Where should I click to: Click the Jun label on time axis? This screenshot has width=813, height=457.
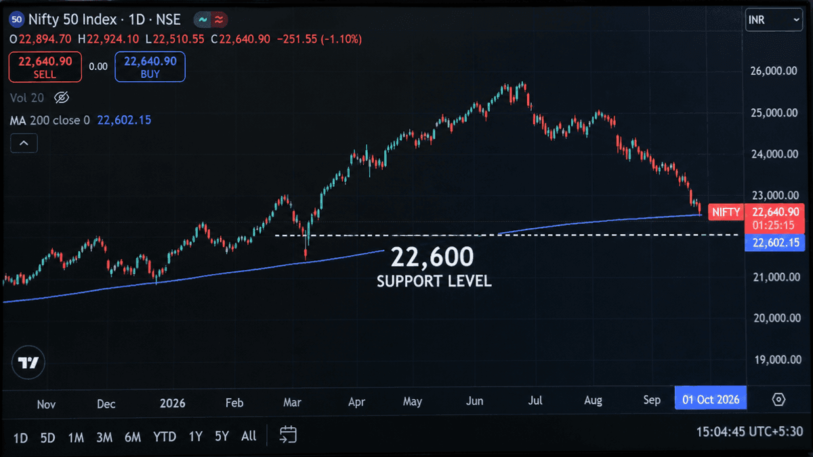pyautogui.click(x=475, y=401)
